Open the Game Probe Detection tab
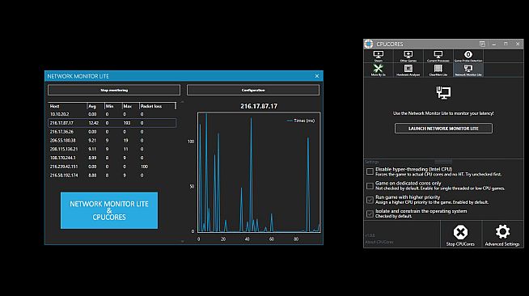Viewport: 529px width, 296px height. tap(468, 56)
